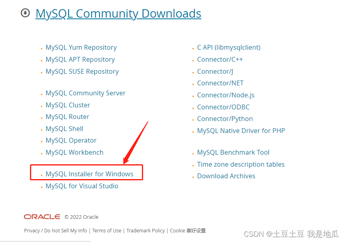345x242 pixels.
Task: Click the Oracle logo in the footer
Action: [x=42, y=217]
